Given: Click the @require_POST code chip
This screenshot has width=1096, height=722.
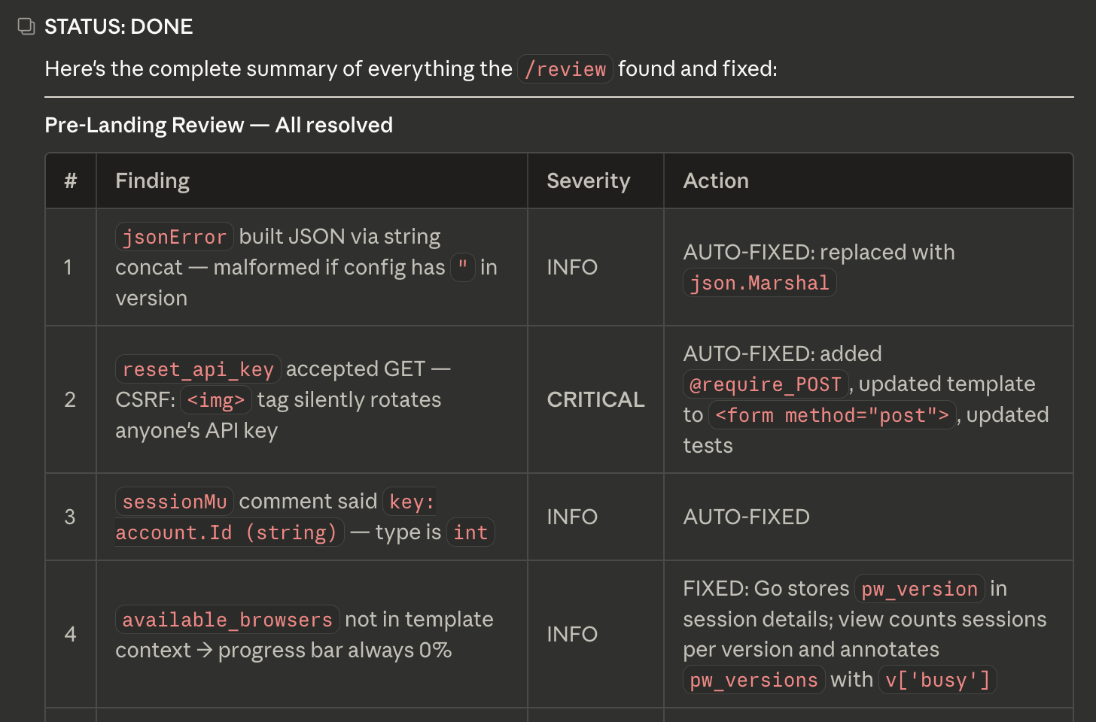Looking at the screenshot, I should pos(766,384).
